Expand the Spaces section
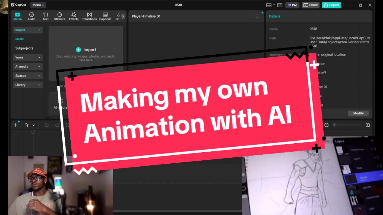This screenshot has height=215, width=383. click(x=28, y=76)
